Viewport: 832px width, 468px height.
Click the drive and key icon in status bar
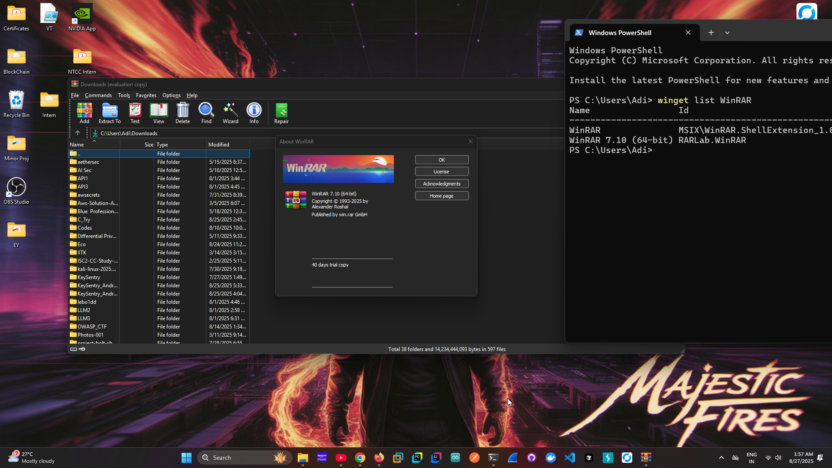[x=78, y=349]
